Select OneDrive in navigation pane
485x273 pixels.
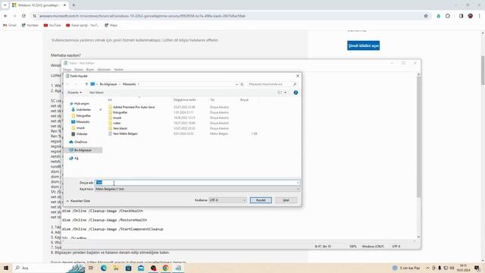point(80,142)
